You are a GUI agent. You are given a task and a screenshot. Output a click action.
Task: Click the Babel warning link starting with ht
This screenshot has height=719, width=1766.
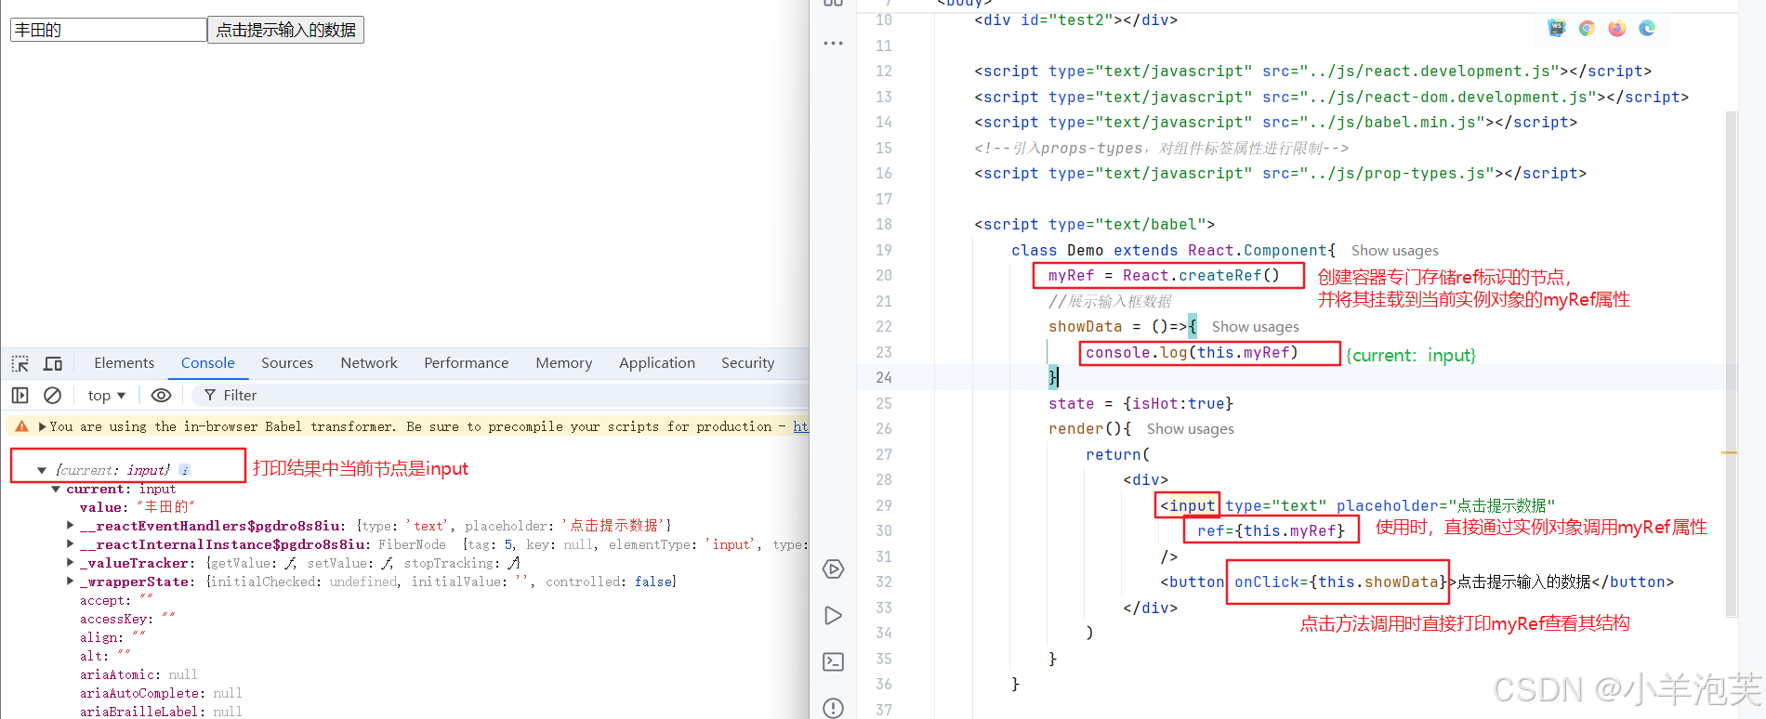point(800,427)
